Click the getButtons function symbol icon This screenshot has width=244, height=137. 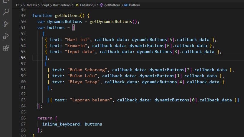102,5
